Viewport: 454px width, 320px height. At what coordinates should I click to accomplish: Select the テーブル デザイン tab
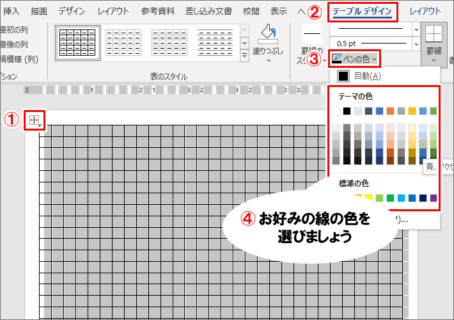[362, 12]
